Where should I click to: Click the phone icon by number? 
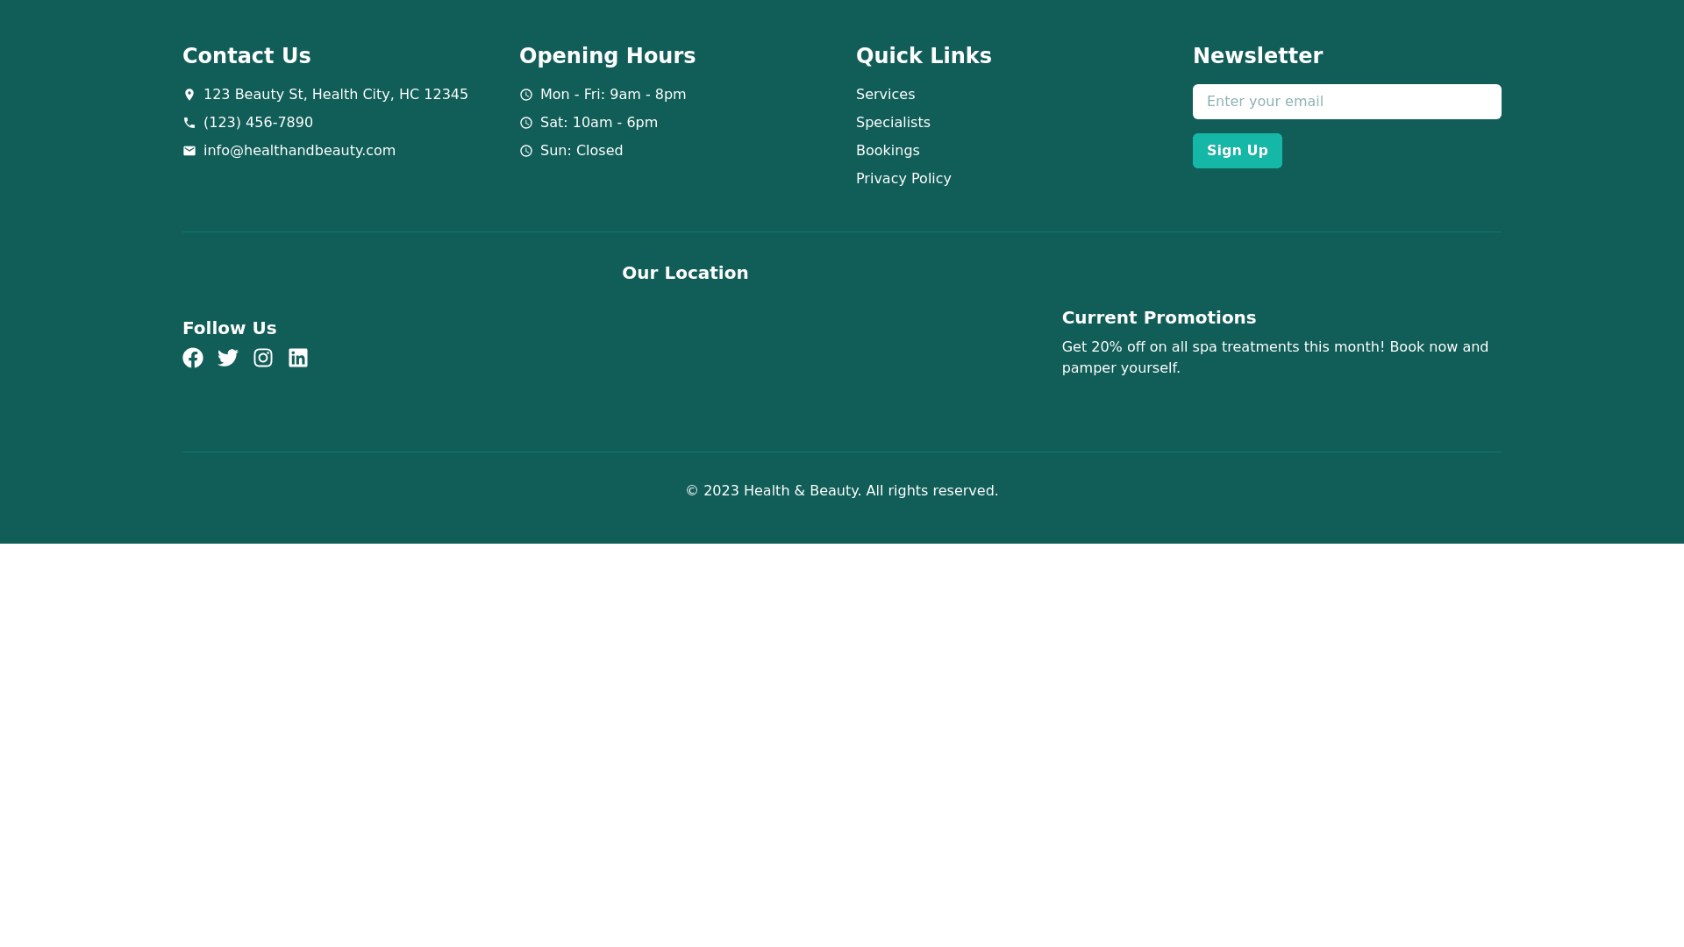[x=189, y=123]
